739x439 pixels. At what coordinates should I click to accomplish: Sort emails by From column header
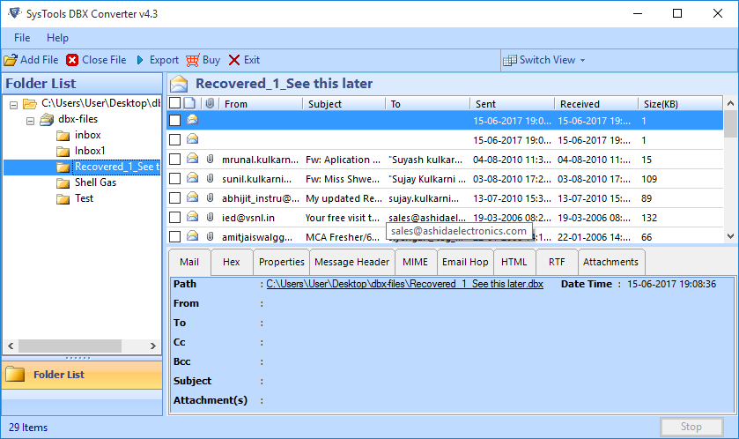click(x=261, y=104)
